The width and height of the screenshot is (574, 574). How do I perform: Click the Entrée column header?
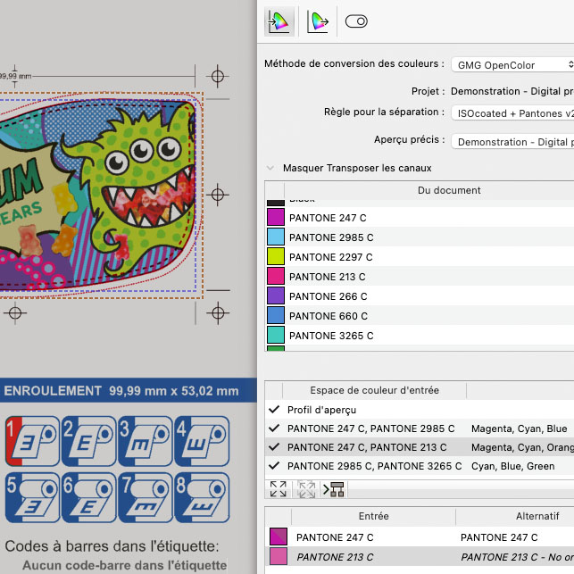click(x=373, y=516)
